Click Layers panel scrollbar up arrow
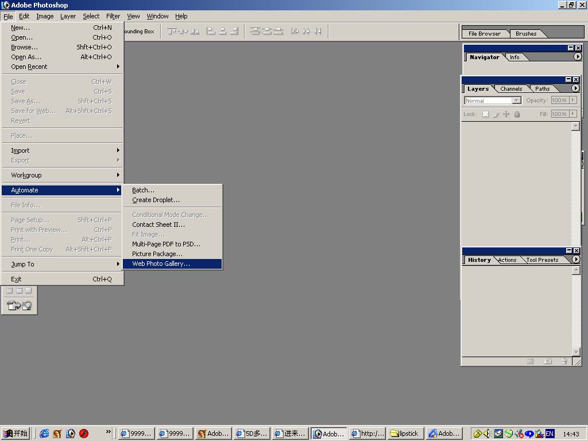Screen dimensions: 588x441 [x=575, y=126]
